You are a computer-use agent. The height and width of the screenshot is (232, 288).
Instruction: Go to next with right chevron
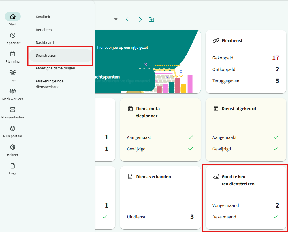[x=140, y=19]
